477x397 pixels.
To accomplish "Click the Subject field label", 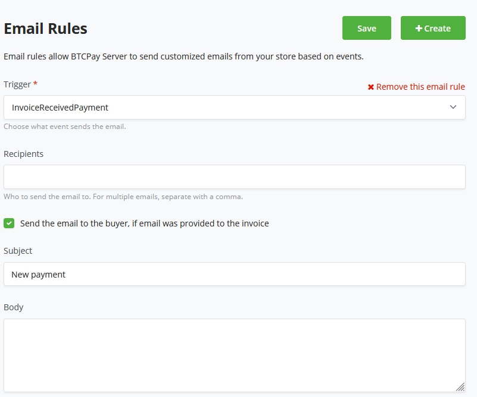I will coord(18,251).
